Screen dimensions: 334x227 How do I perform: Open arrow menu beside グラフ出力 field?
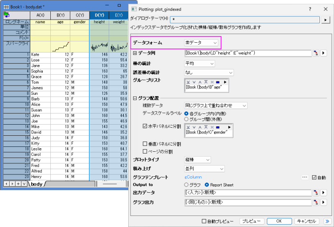click(324, 202)
